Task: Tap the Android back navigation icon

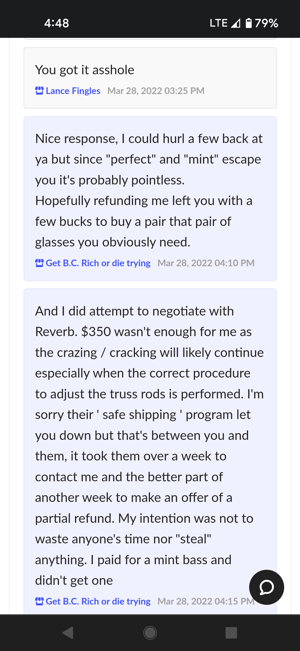Action: click(x=68, y=633)
